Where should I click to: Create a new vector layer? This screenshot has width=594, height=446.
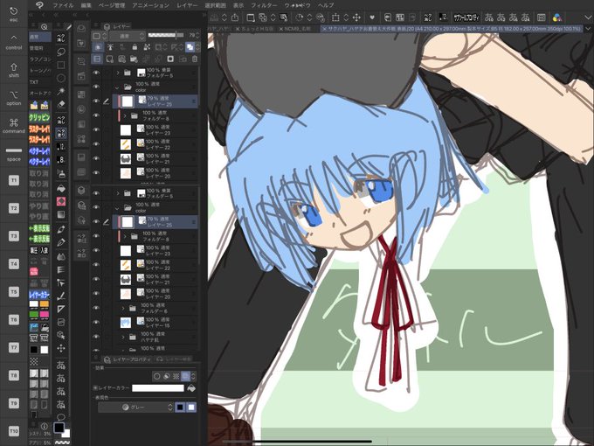122,59
